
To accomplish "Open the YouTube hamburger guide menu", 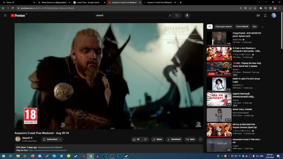I will 5,15.
